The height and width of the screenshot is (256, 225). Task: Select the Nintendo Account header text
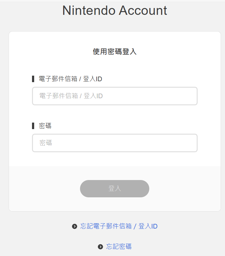click(x=115, y=10)
